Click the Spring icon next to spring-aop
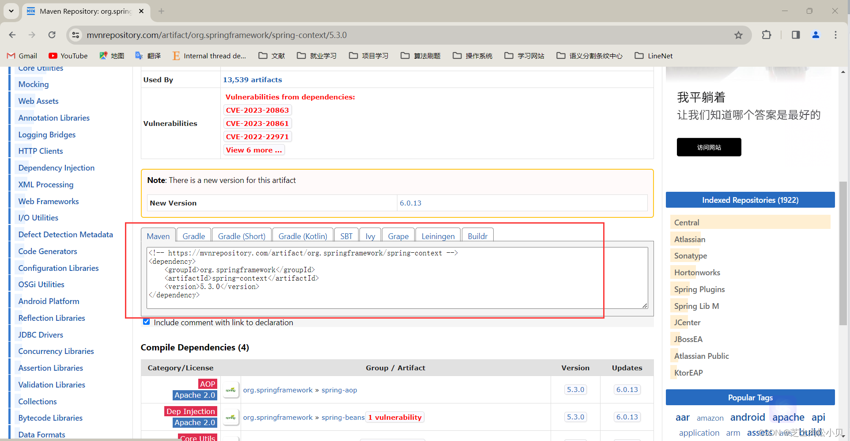 click(x=230, y=390)
